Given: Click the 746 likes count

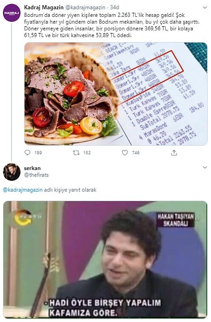Looking at the screenshot, I should point(136,153).
